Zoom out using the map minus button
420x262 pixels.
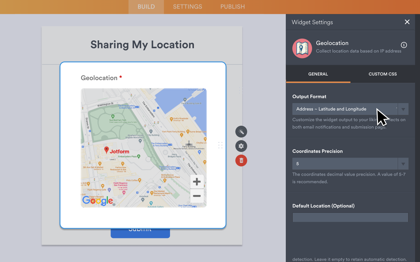coord(197,196)
